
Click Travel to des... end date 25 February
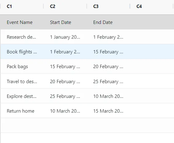click(108, 81)
